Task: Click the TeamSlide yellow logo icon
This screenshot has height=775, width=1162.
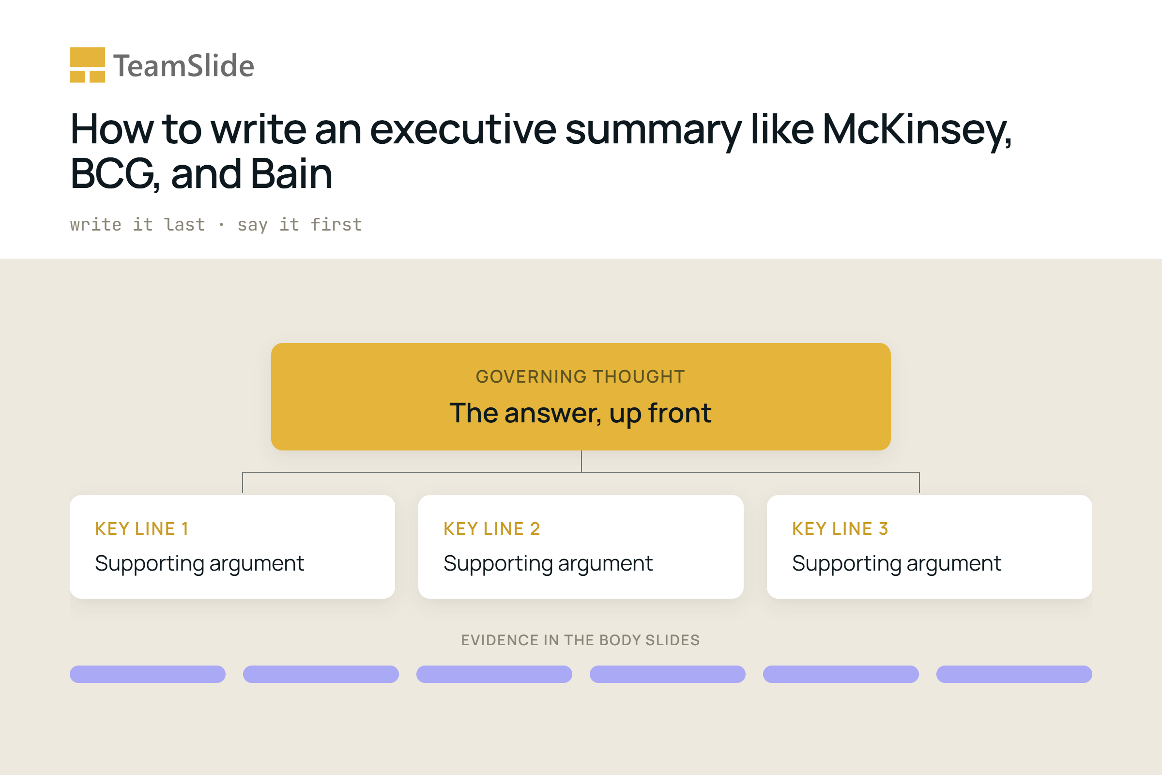Action: click(87, 65)
